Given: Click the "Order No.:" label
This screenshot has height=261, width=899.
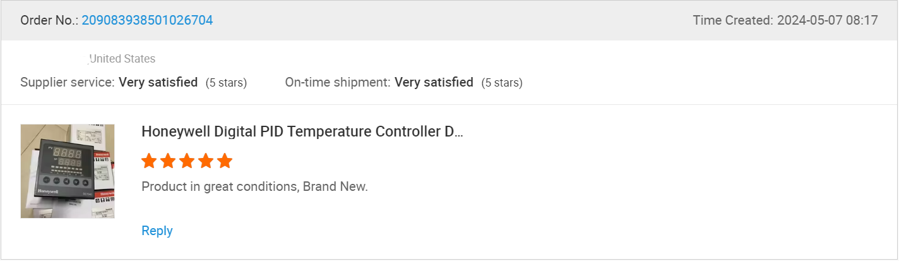Looking at the screenshot, I should click(x=49, y=20).
